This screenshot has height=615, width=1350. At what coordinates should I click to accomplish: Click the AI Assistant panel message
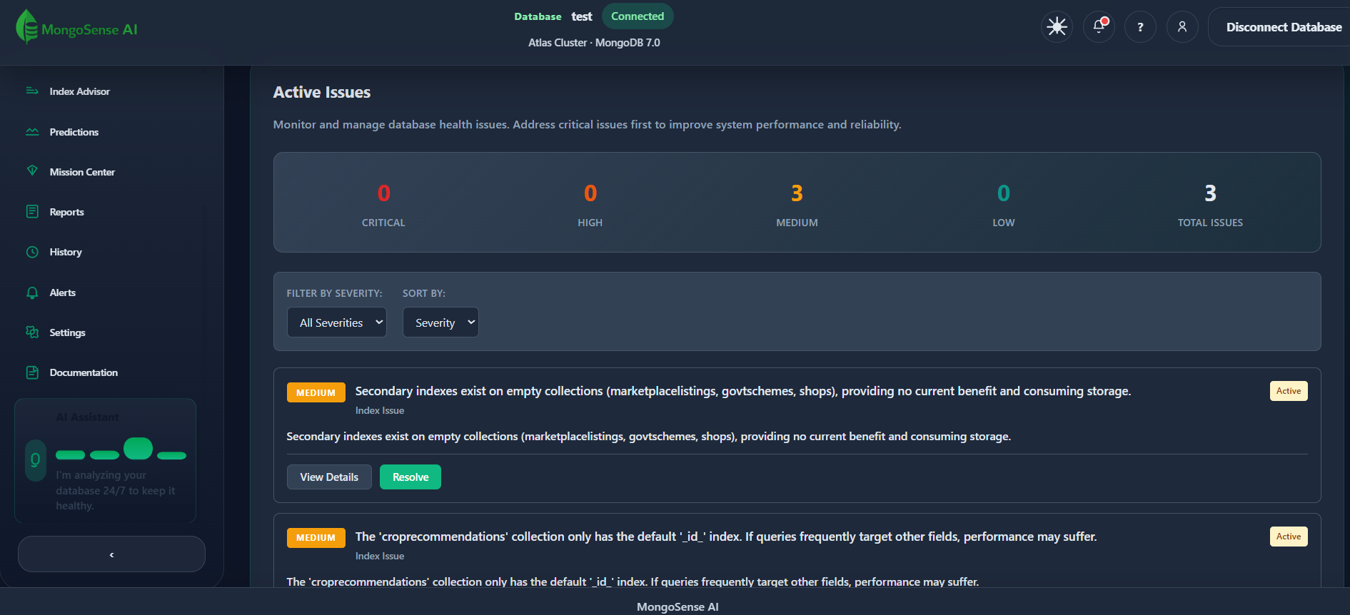[116, 490]
